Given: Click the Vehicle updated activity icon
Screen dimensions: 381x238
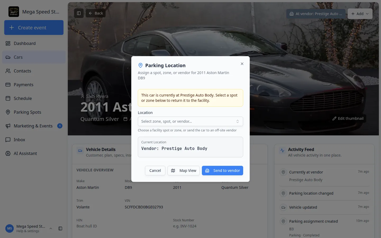Looking at the screenshot, I should (283, 207).
